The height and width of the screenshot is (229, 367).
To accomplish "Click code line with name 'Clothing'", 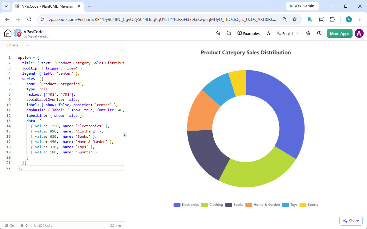I will [x=67, y=131].
